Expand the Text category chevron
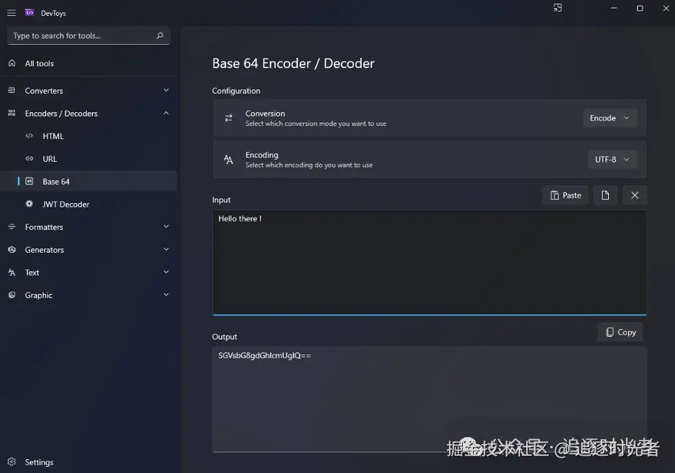 pos(166,273)
